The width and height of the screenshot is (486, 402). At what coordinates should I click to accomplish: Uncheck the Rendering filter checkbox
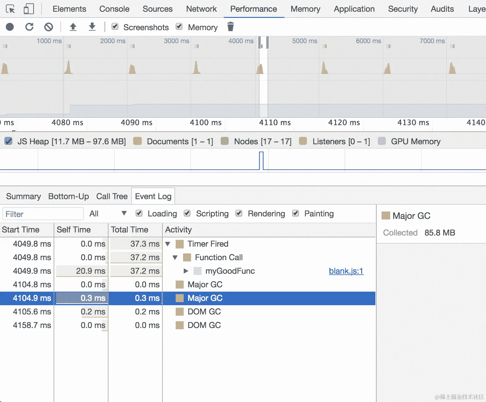click(239, 213)
